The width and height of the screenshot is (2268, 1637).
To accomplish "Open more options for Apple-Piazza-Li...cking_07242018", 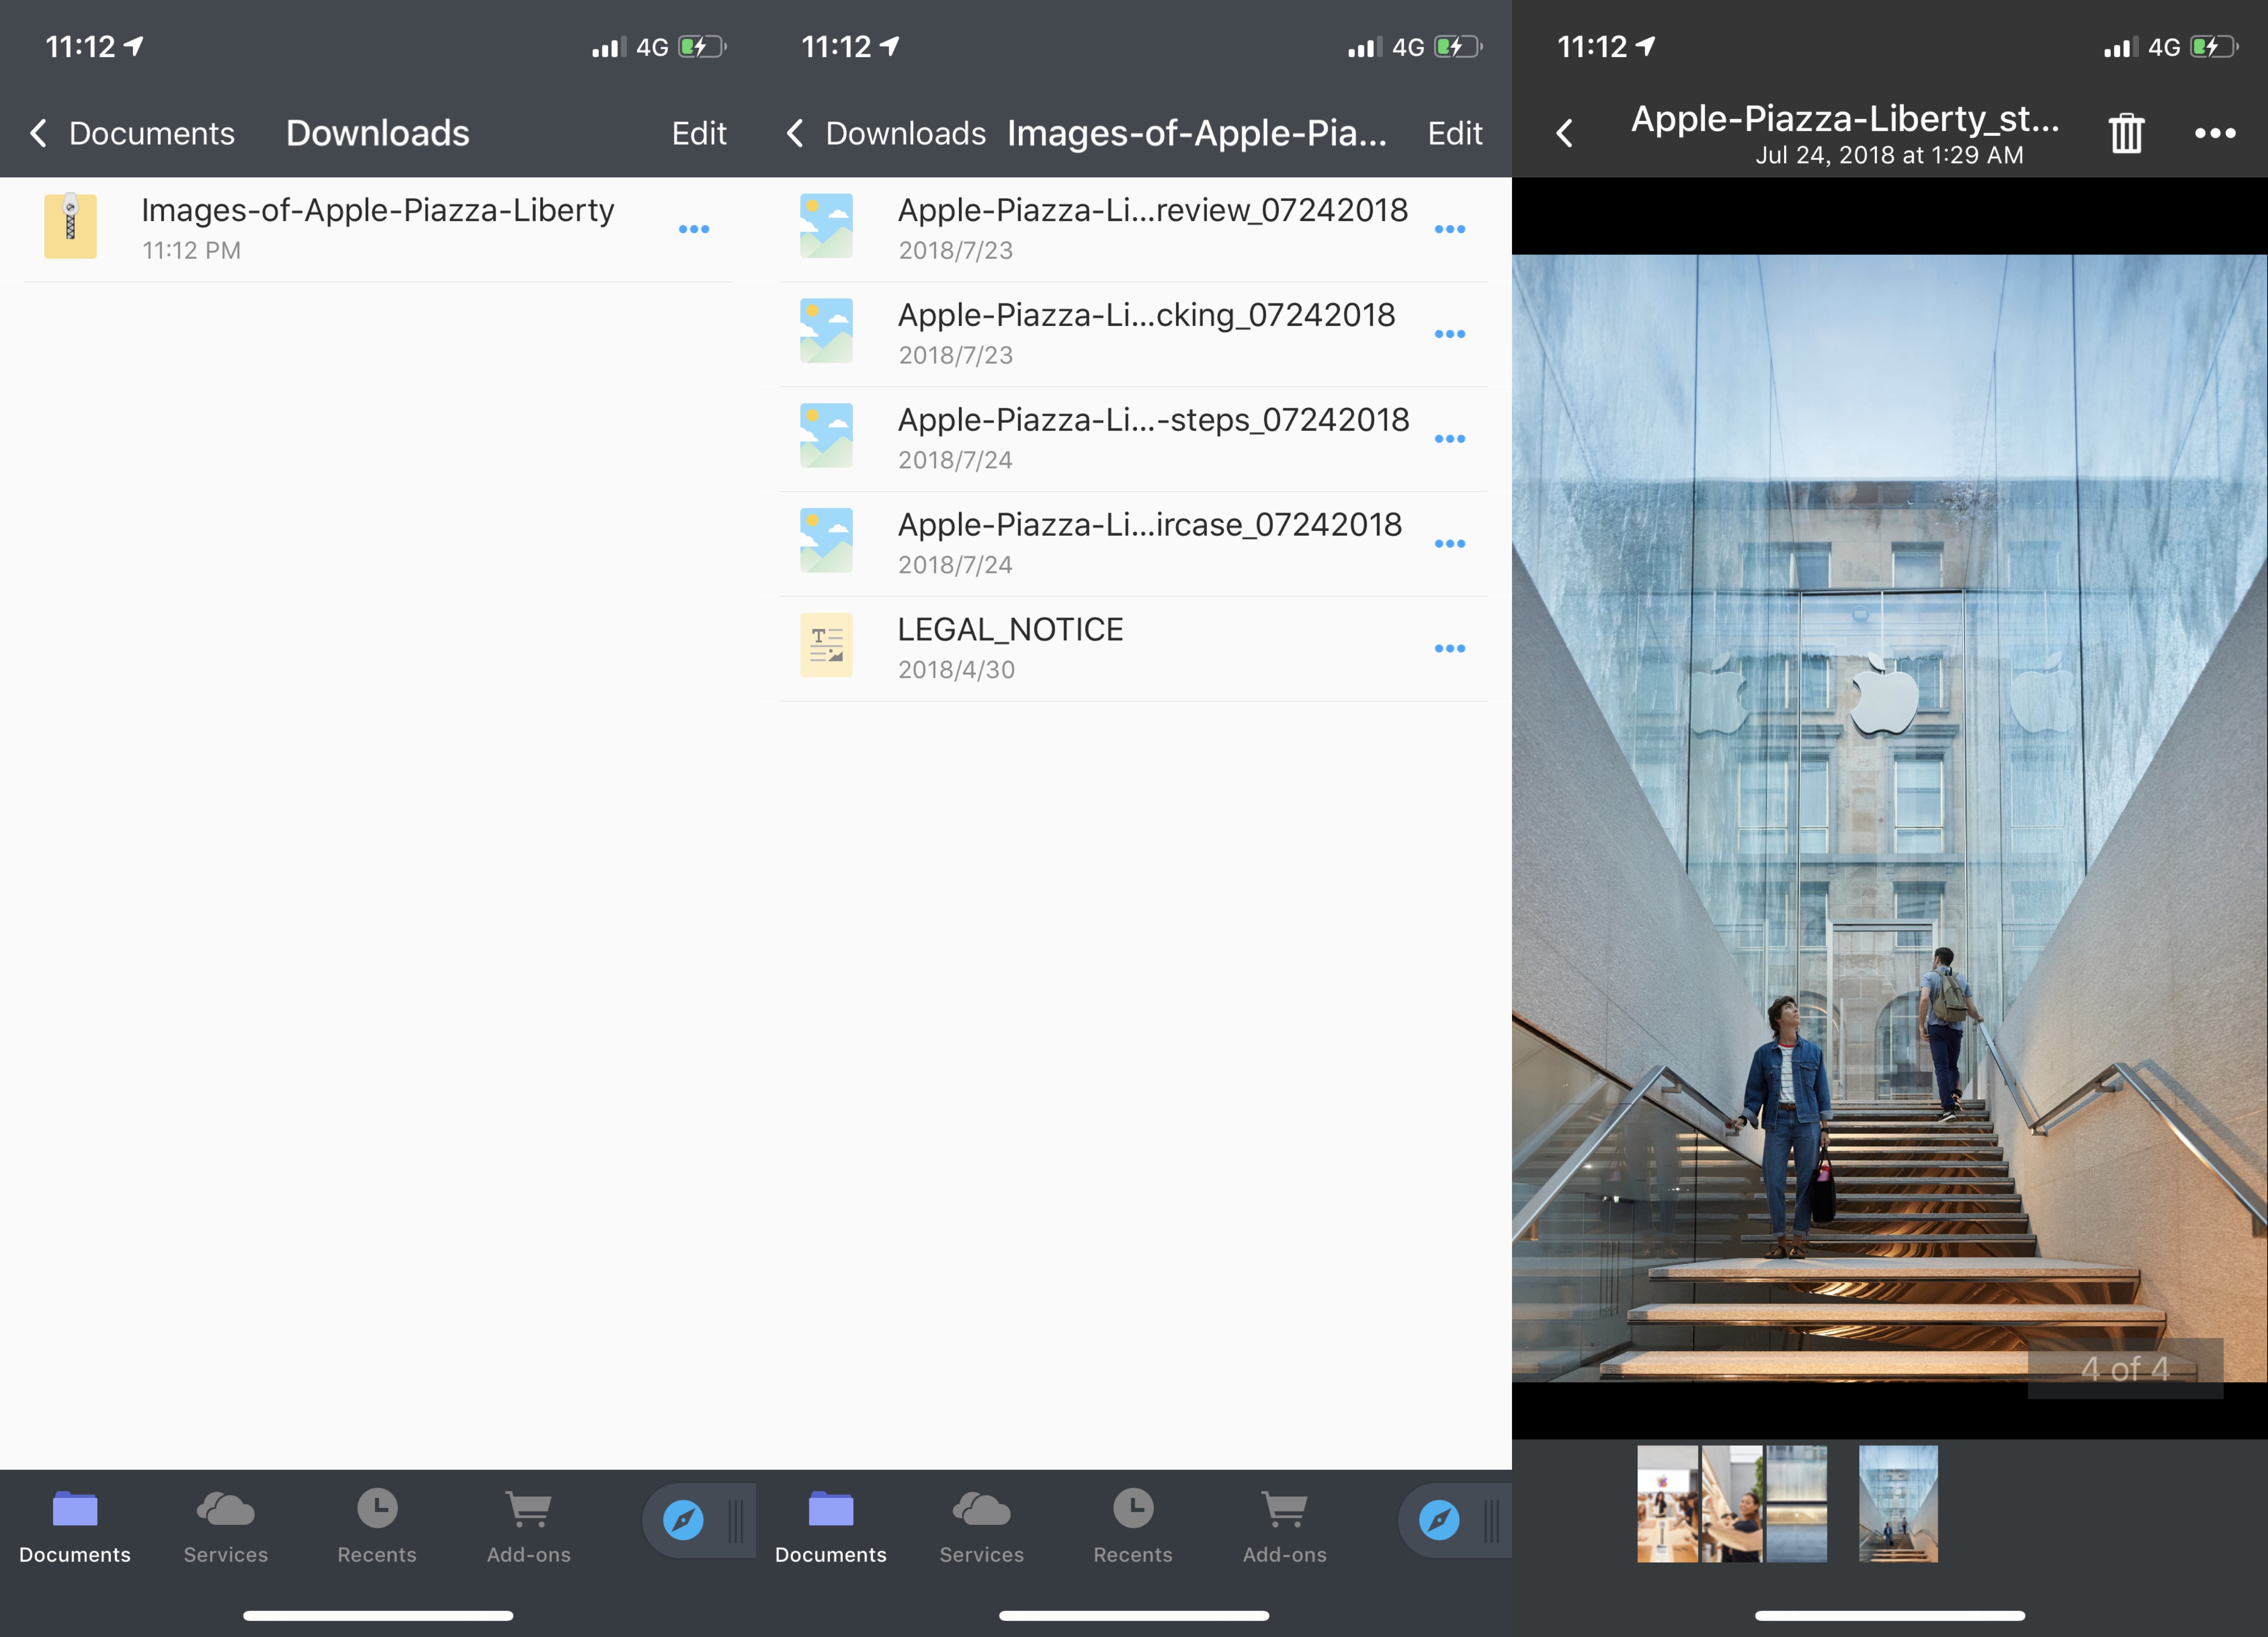I will (1450, 334).
